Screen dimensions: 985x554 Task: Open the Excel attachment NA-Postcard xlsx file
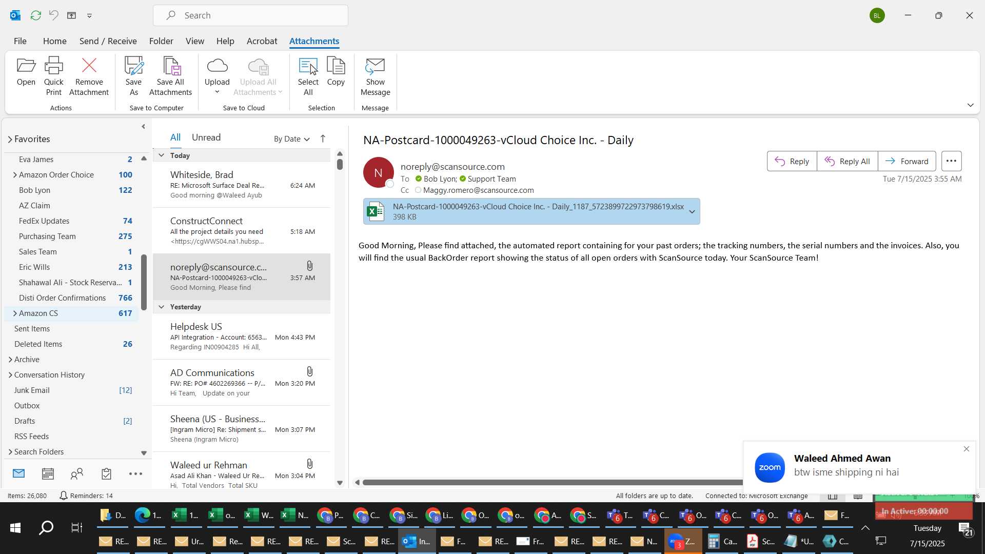[x=525, y=211]
